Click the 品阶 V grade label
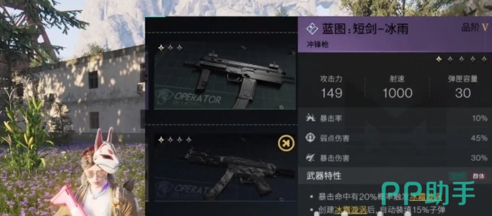The width and height of the screenshot is (492, 216). pyautogui.click(x=475, y=28)
